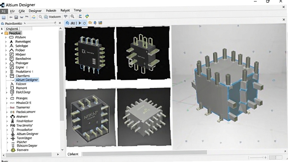Close the left panel with its X
Screen dimensions: 288x162
pos(60,23)
